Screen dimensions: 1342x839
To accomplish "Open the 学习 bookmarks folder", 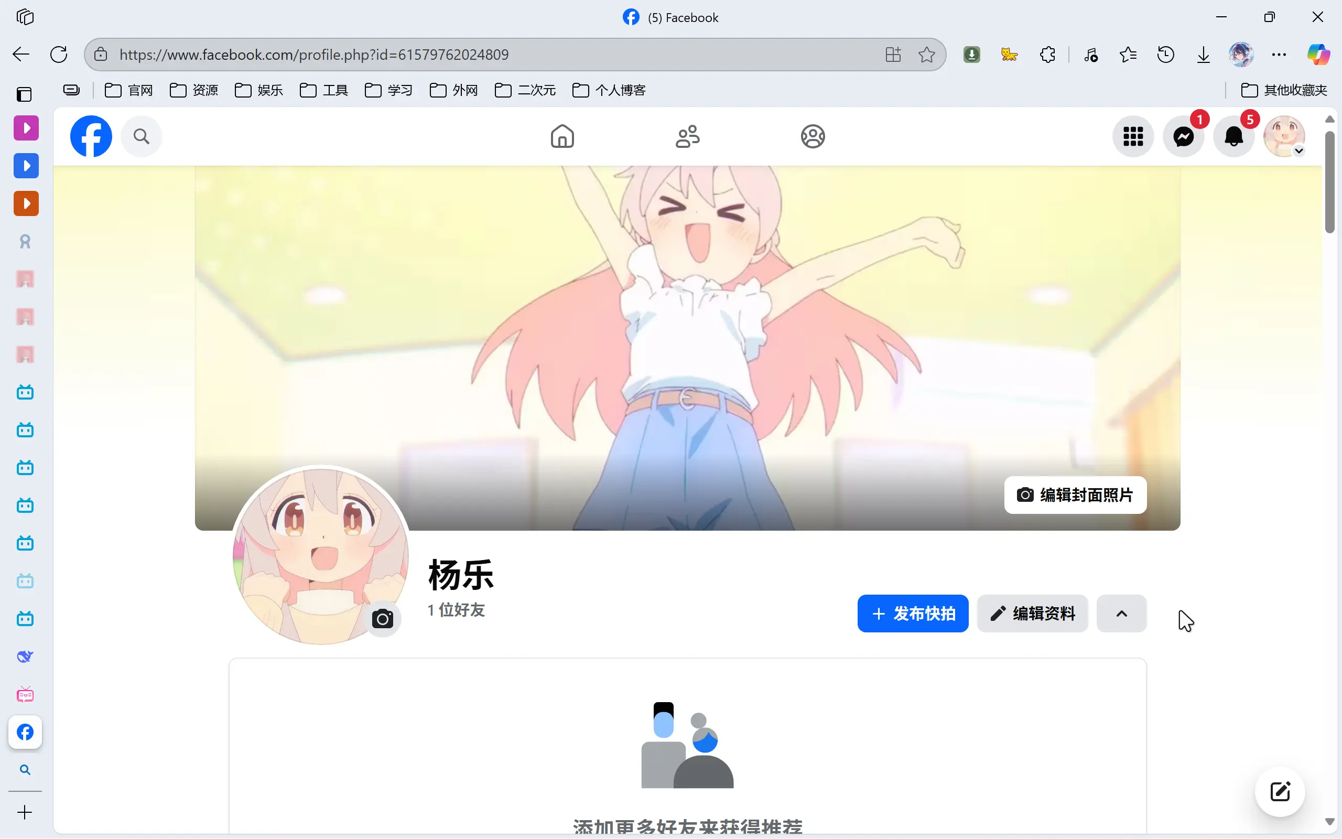I will point(389,90).
